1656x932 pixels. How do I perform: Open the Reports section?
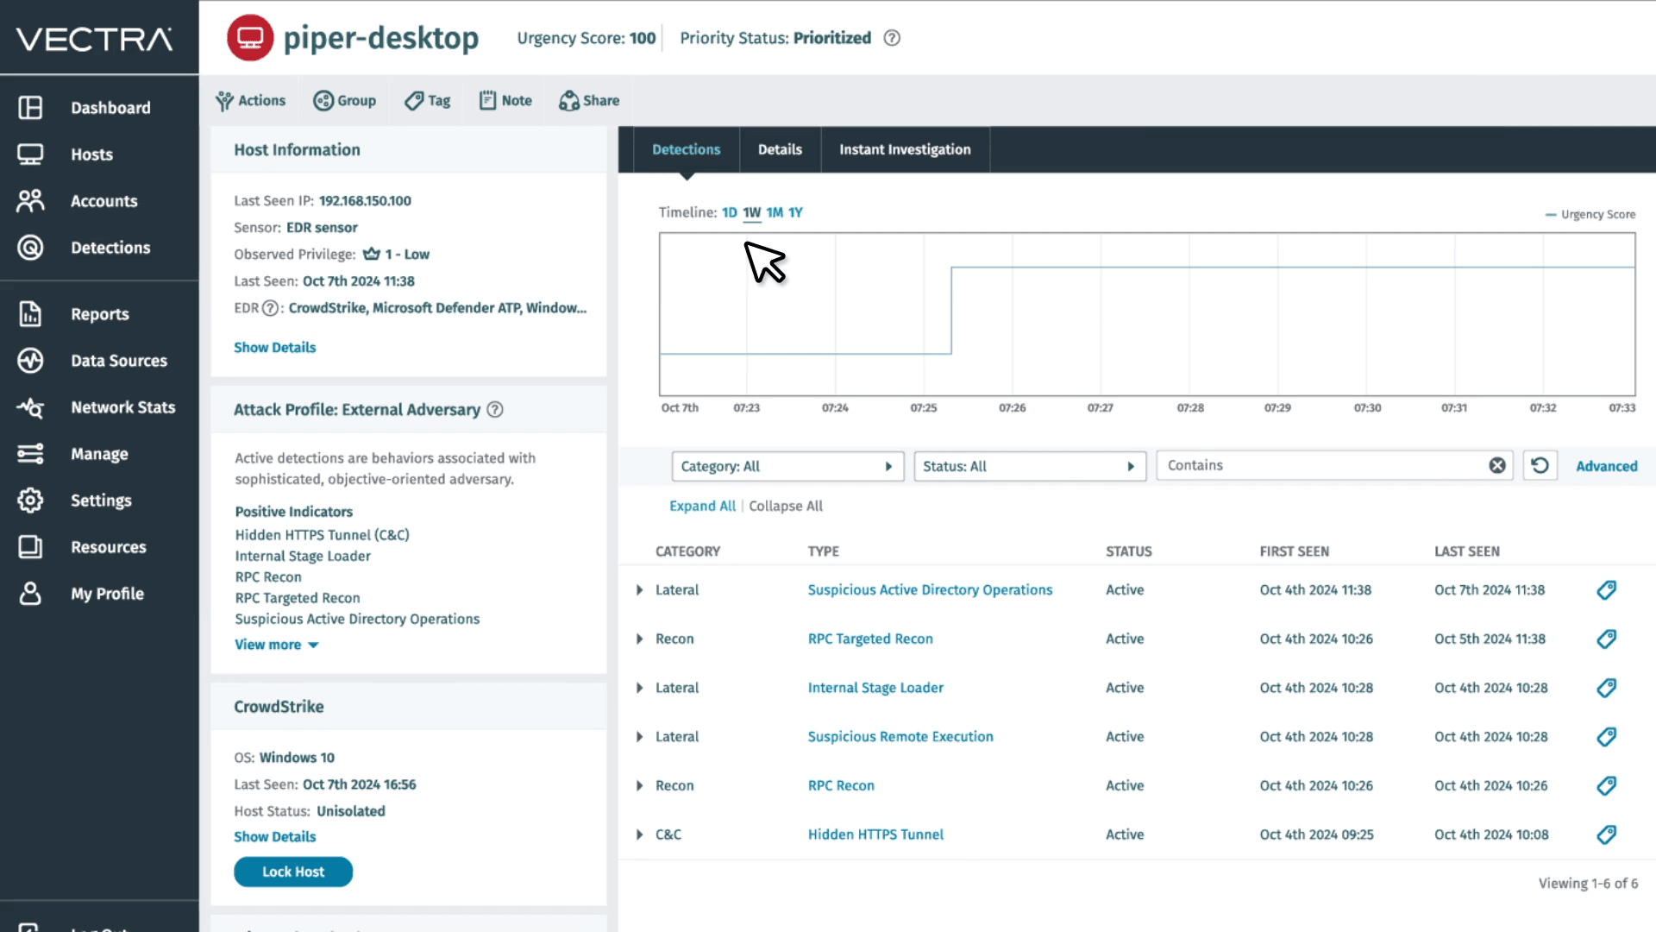pos(100,314)
